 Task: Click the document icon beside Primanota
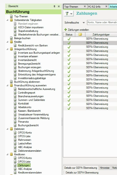(x=15, y=122)
